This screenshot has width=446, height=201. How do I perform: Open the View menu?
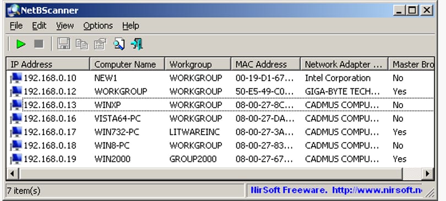point(65,26)
